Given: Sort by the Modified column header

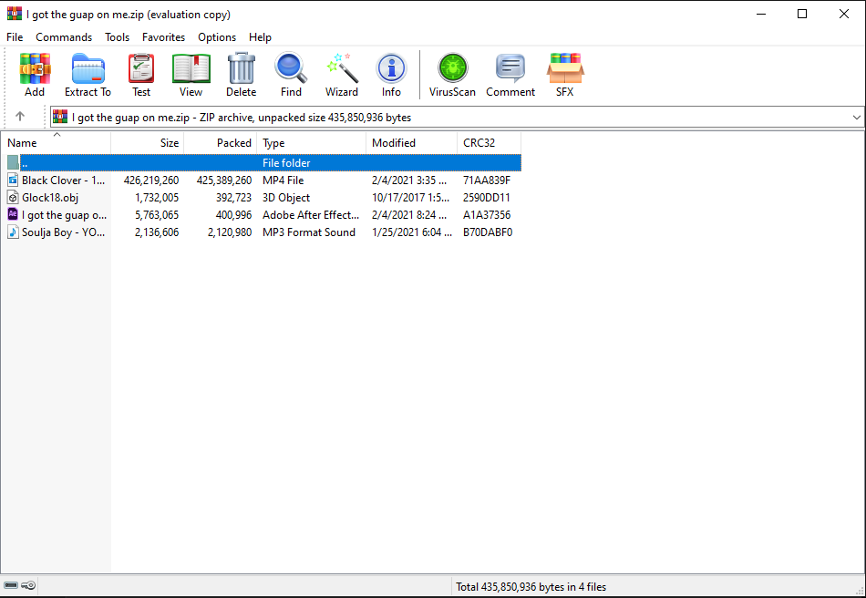Looking at the screenshot, I should pos(411,142).
